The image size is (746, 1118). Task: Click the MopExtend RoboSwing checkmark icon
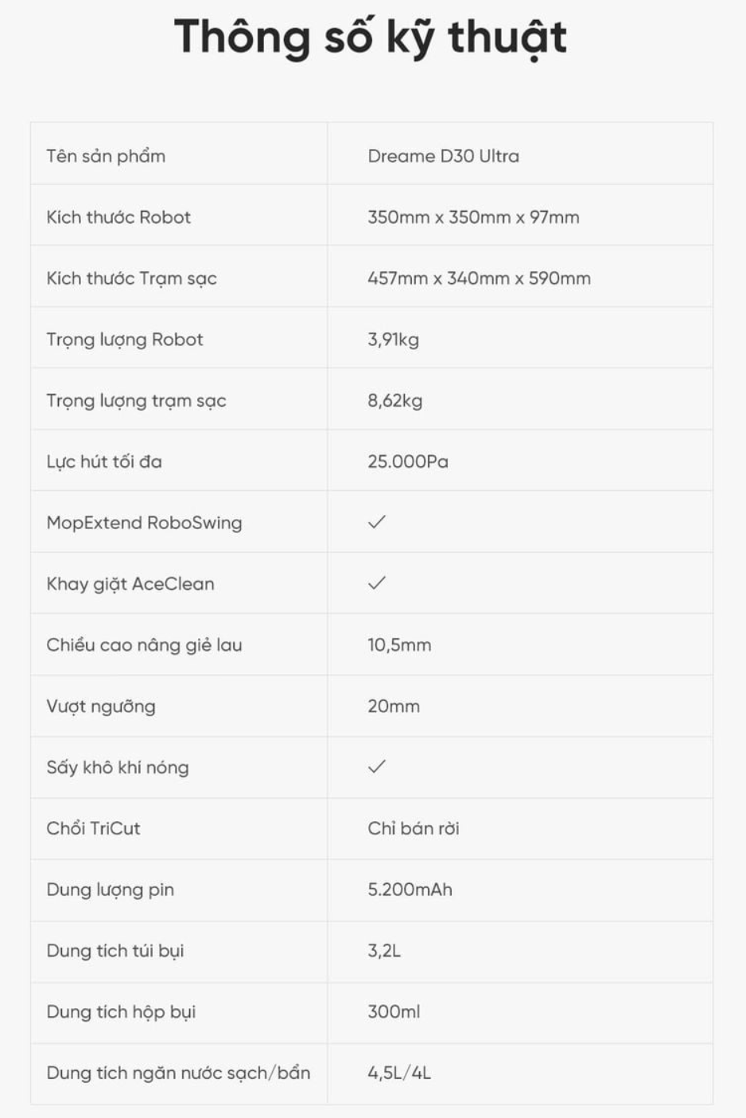point(377,522)
